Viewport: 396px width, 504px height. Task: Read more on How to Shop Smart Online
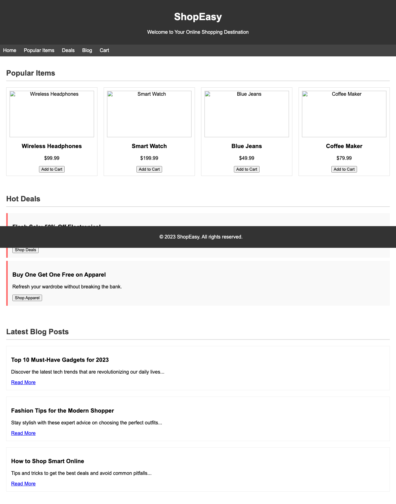click(x=23, y=484)
